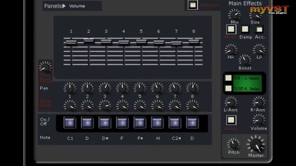
Task: Click the Pitch knob
Action: click(x=234, y=144)
